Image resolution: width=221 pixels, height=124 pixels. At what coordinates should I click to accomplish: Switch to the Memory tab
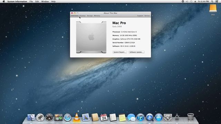[97, 16]
